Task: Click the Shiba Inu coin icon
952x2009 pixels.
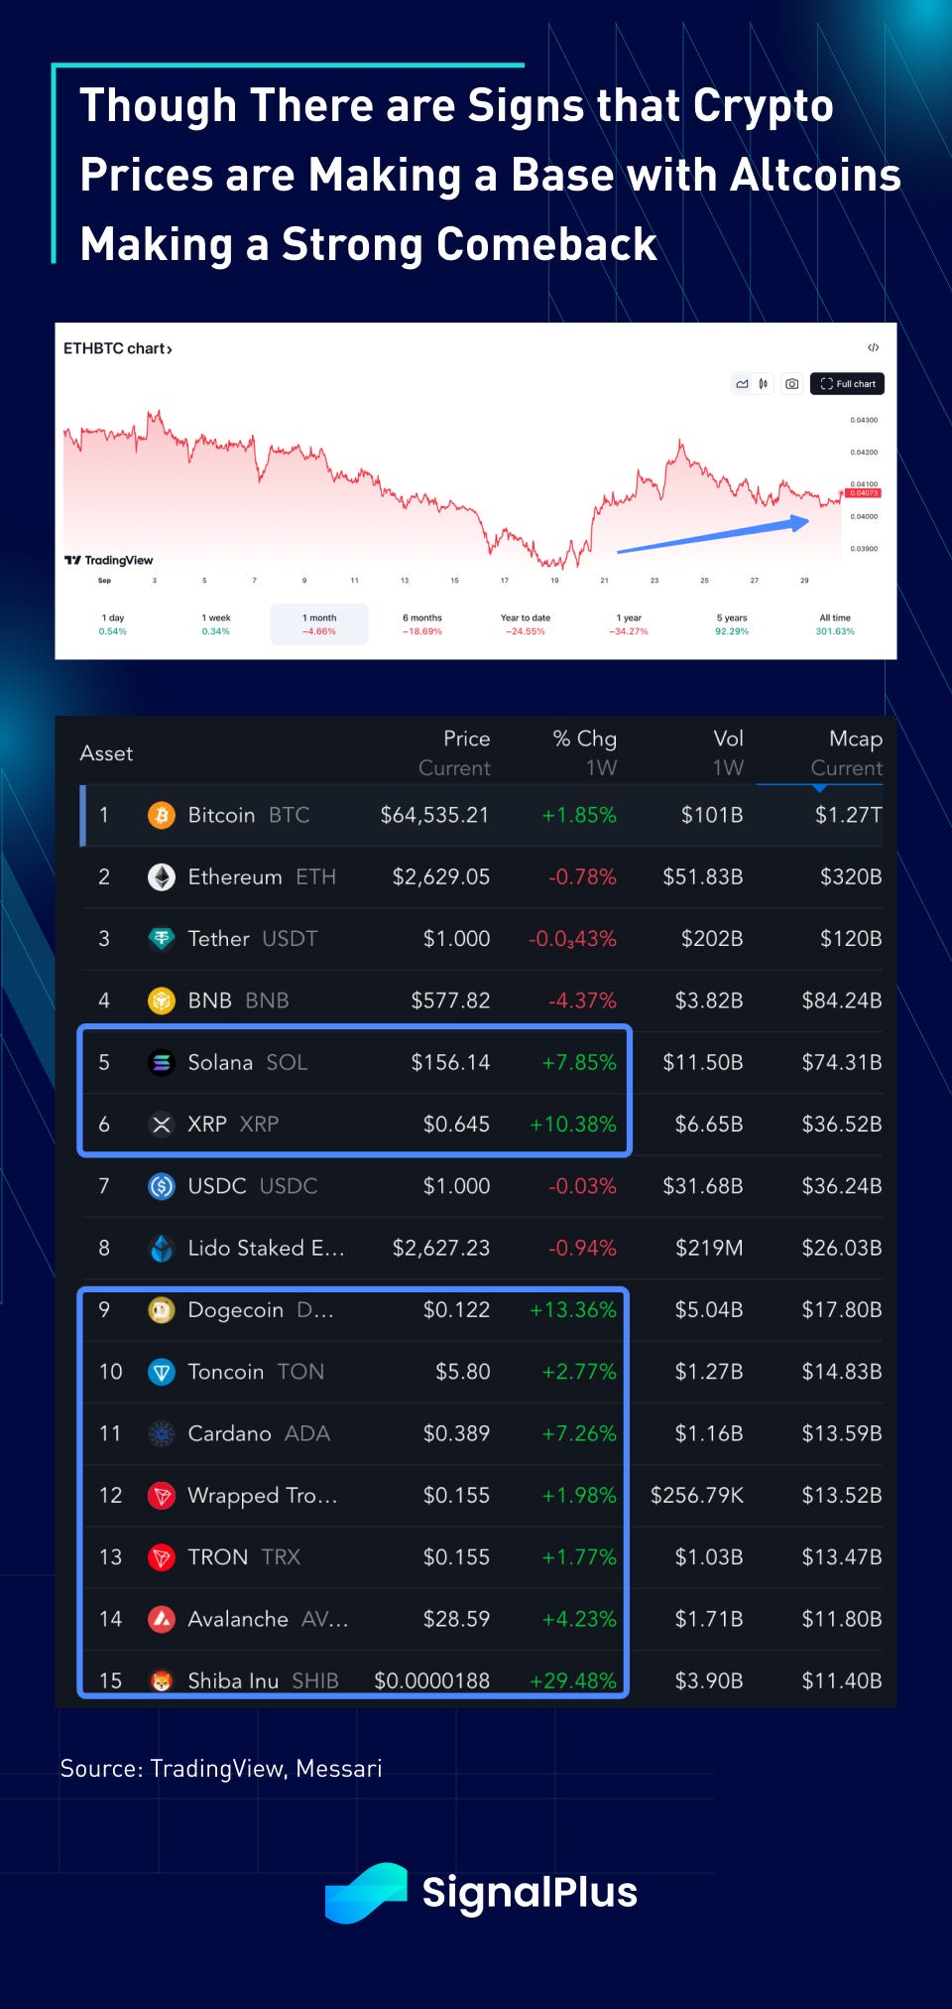Action: (161, 1680)
